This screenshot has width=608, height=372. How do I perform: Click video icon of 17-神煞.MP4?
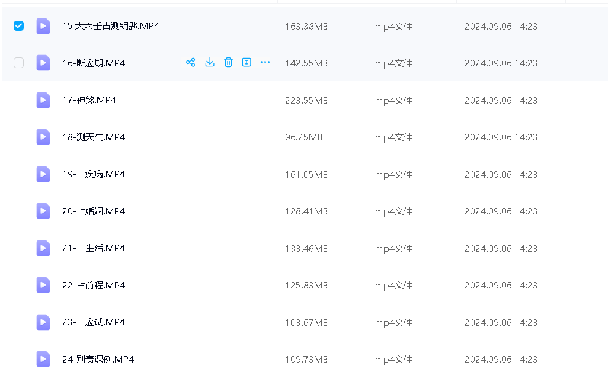tap(43, 100)
